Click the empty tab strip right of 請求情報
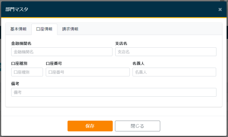Viewport: 228px width, 137px height. tap(152, 29)
